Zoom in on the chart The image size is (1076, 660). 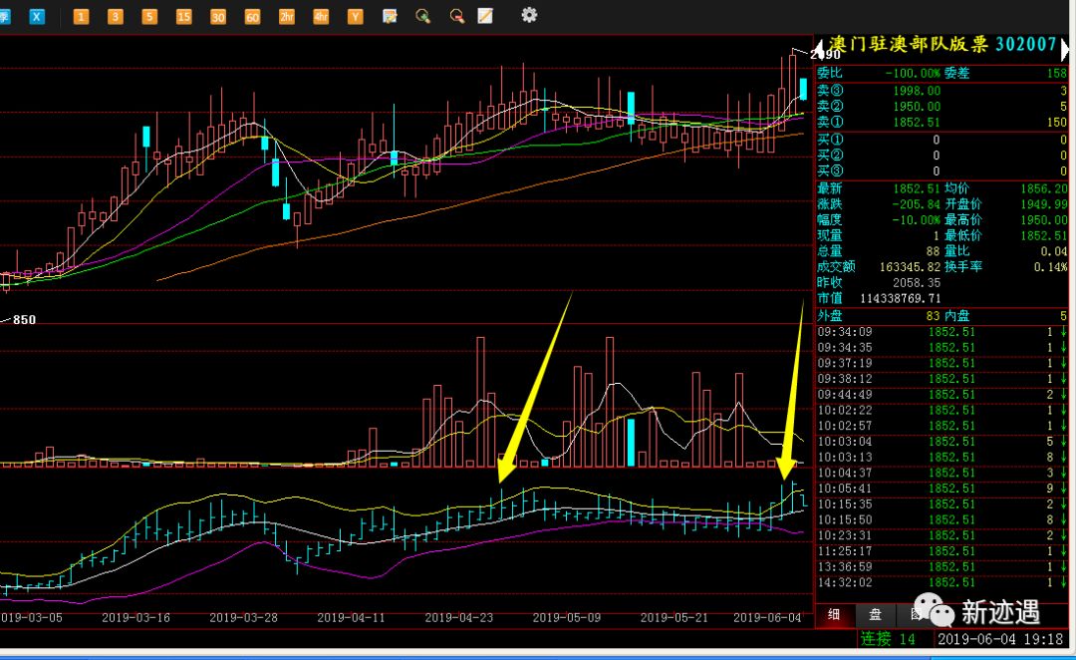pyautogui.click(x=423, y=16)
